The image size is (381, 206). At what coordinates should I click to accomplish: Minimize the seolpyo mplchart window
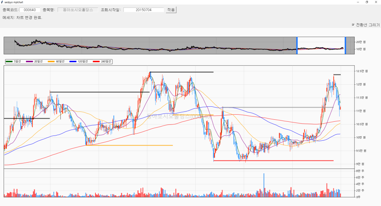pyautogui.click(x=358, y=2)
